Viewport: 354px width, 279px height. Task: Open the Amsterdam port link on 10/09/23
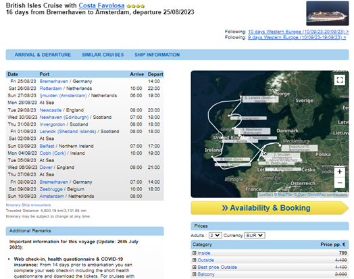pos(52,196)
